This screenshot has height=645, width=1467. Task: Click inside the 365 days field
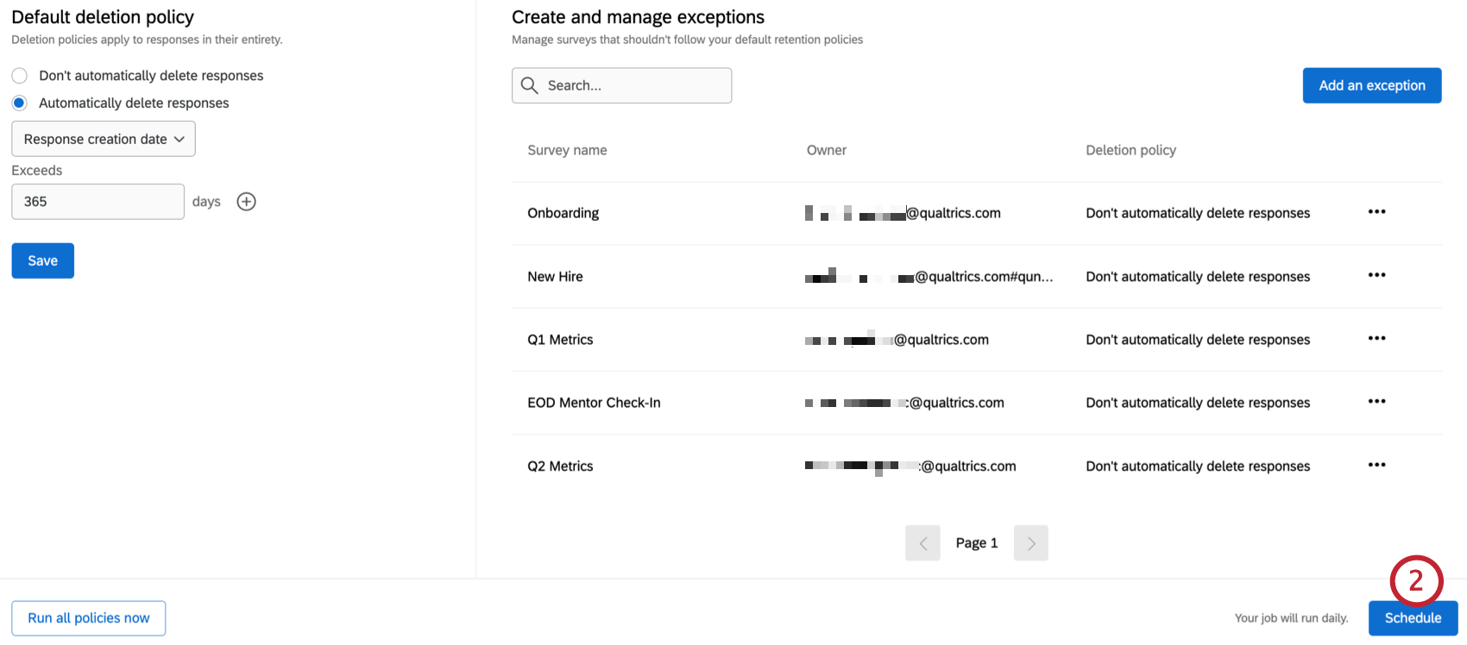tap(98, 201)
